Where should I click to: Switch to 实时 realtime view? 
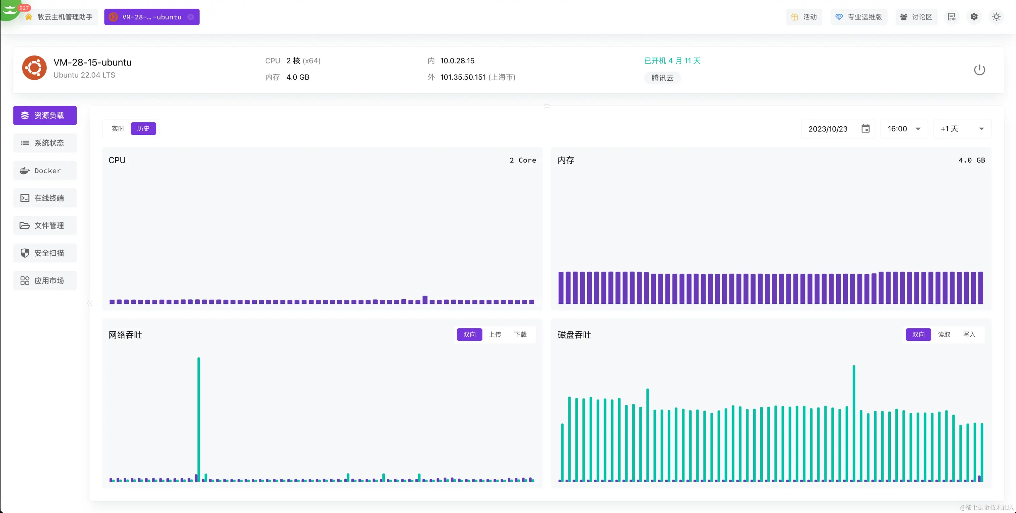point(118,129)
